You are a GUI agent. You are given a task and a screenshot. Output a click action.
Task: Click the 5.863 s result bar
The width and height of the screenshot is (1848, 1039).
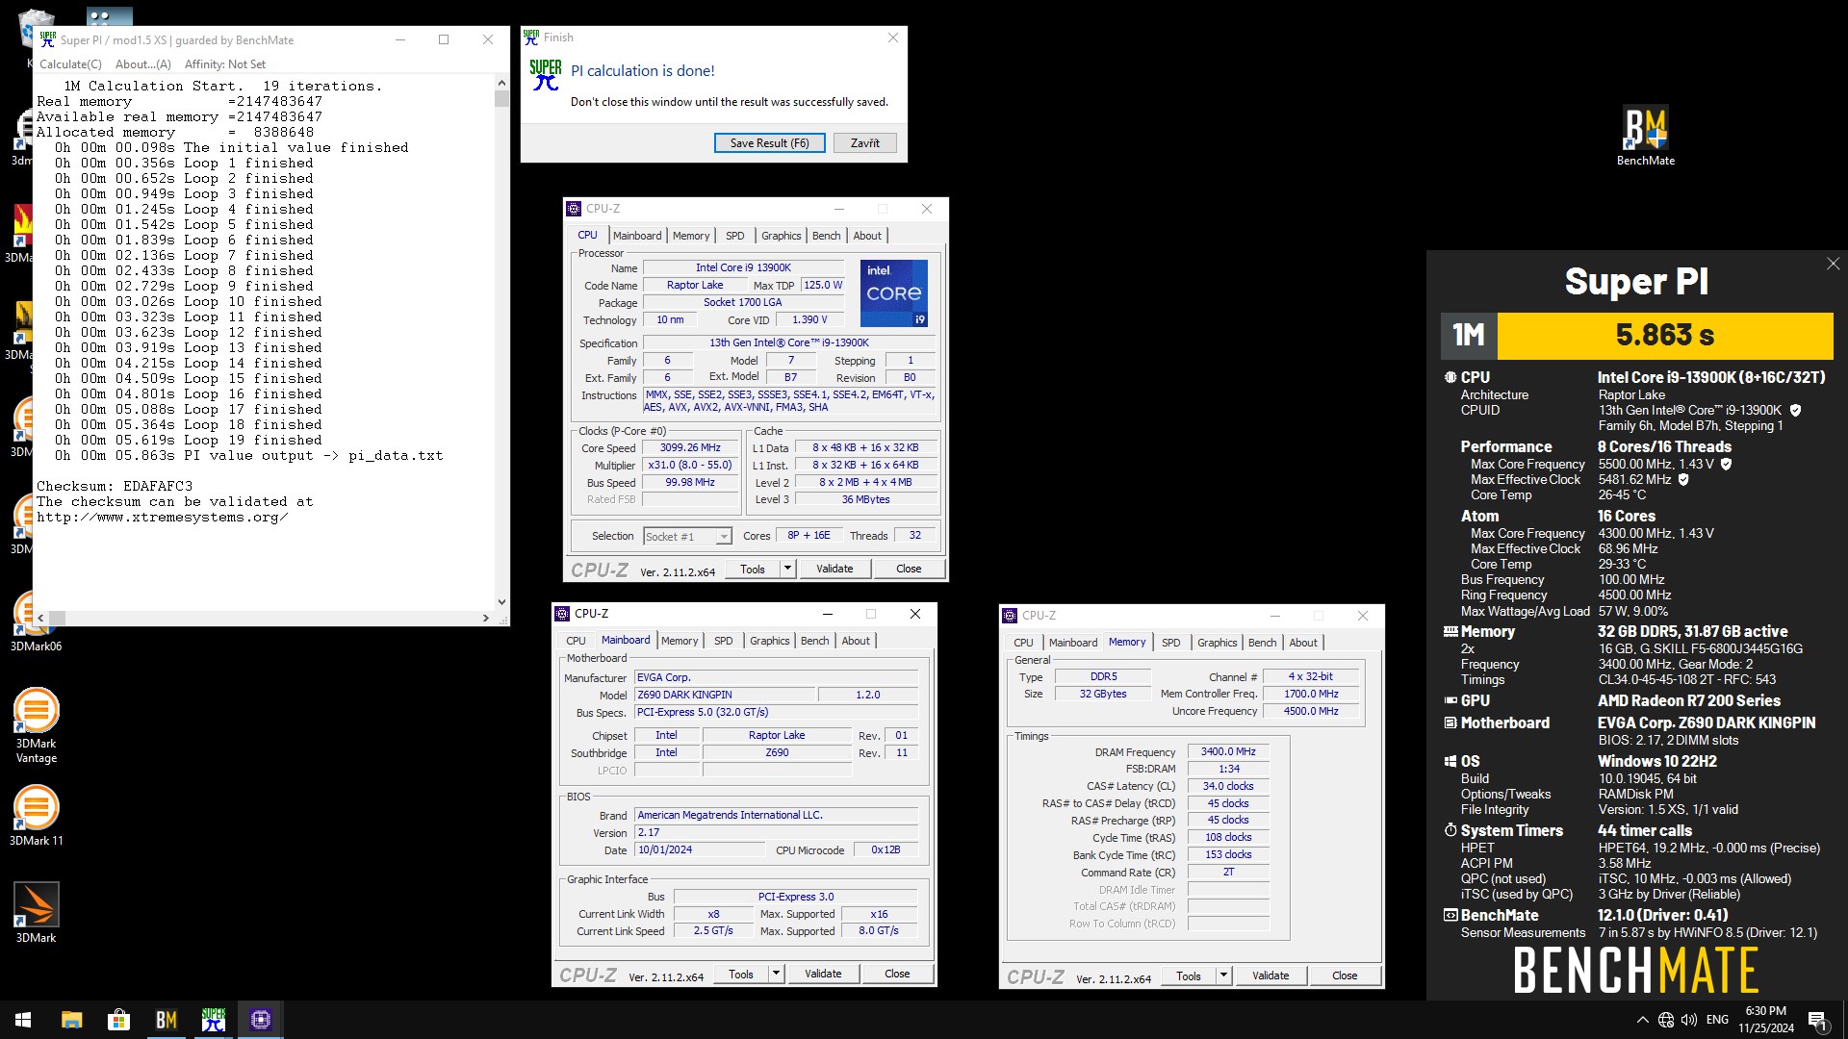coord(1664,335)
